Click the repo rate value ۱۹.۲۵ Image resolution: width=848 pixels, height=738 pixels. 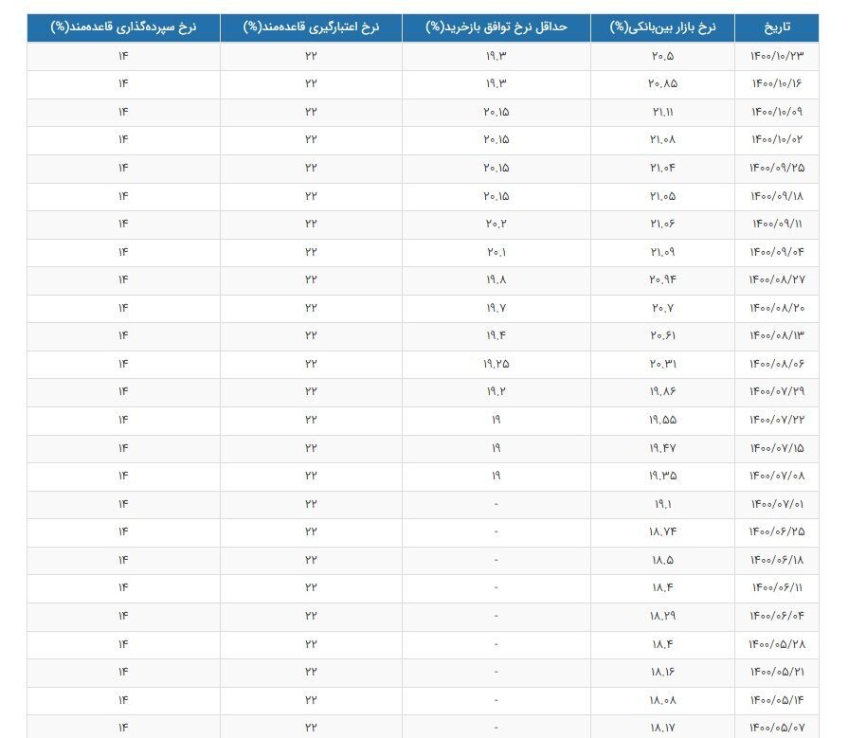click(496, 364)
